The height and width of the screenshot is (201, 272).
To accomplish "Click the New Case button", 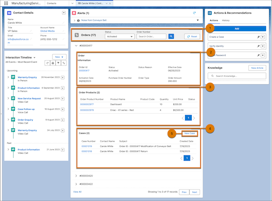I will coord(189,134).
